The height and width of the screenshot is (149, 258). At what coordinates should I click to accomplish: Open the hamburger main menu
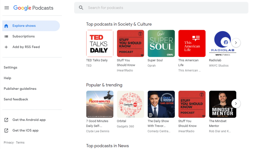coord(7,8)
